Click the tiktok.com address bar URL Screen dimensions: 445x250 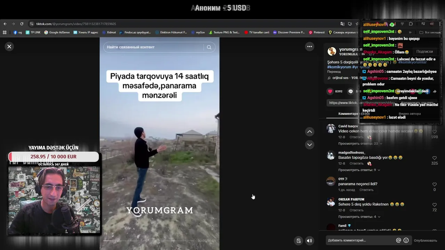[x=76, y=24]
